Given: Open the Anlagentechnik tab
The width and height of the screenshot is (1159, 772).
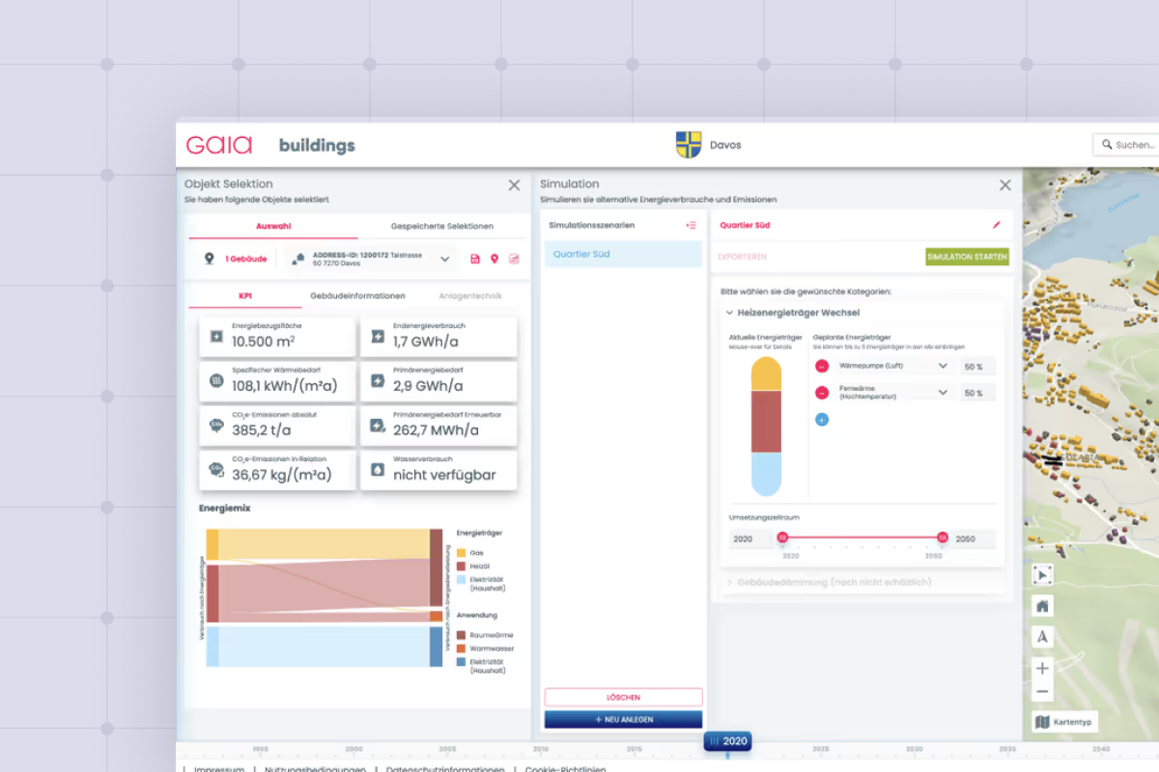Looking at the screenshot, I should pyautogui.click(x=469, y=295).
